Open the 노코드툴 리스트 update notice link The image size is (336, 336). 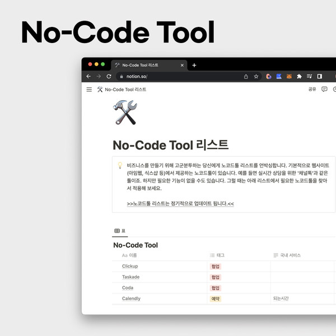[180, 204]
